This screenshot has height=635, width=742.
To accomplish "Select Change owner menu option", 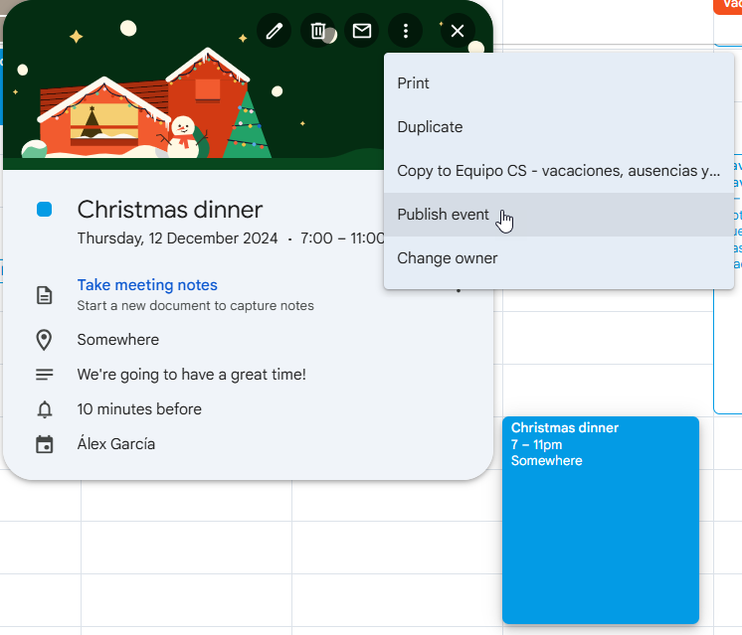I will coord(448,258).
